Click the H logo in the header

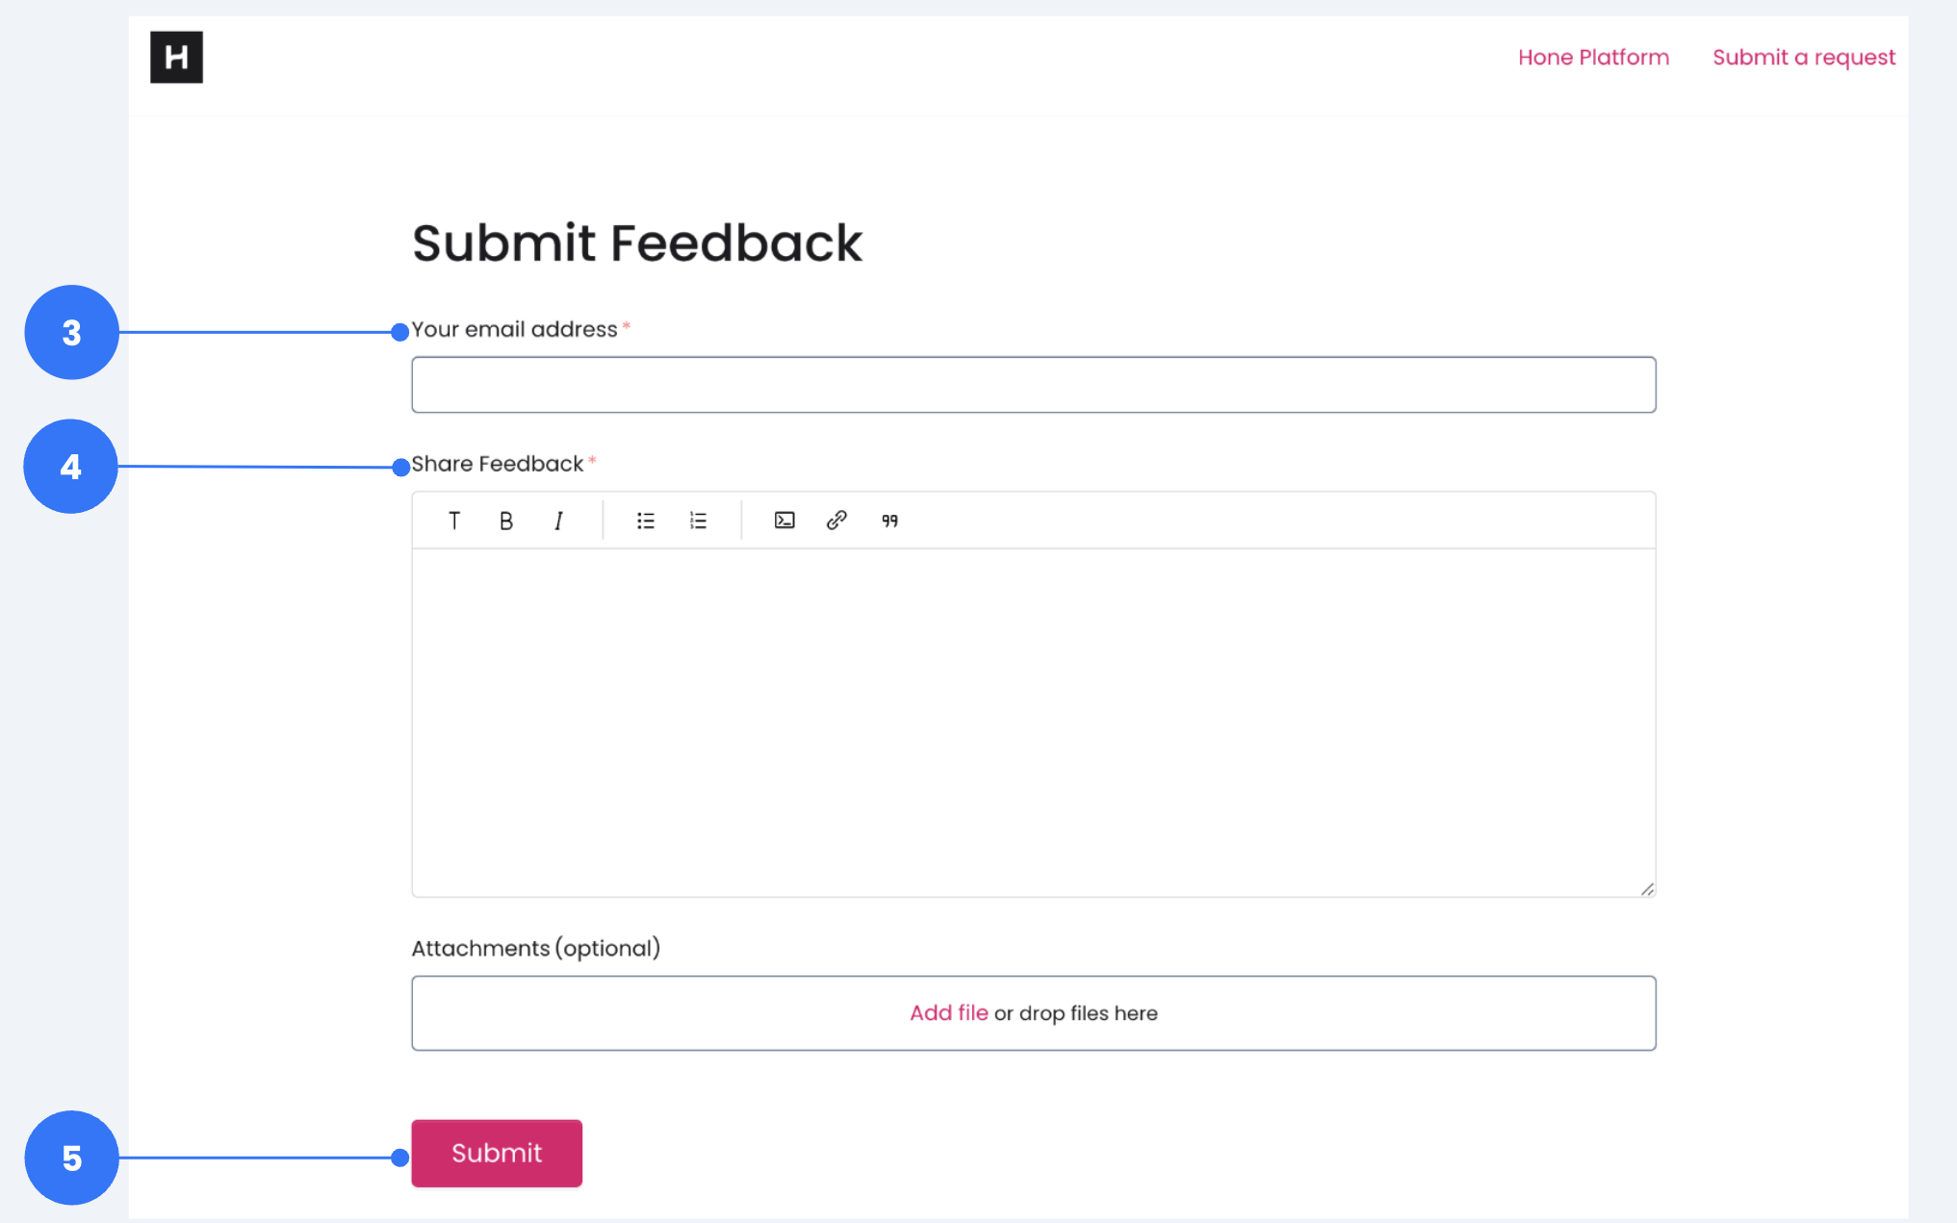176,57
